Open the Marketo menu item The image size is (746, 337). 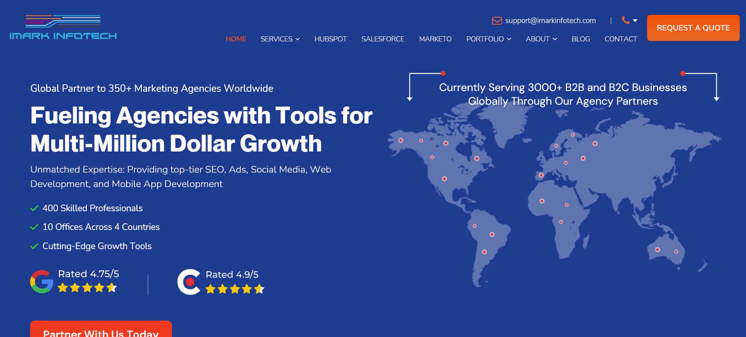point(435,39)
